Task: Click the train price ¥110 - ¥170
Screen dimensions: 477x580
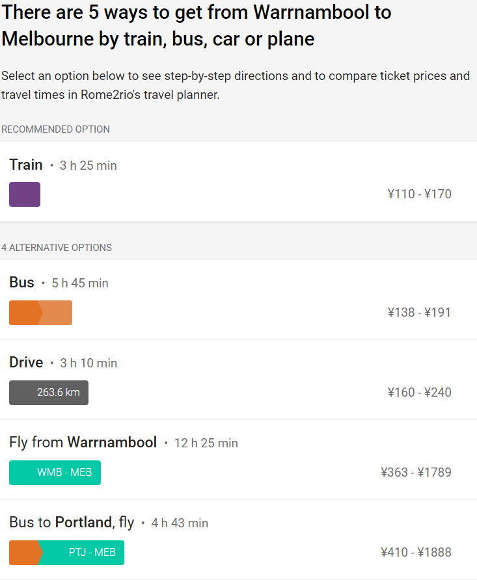Action: (419, 194)
